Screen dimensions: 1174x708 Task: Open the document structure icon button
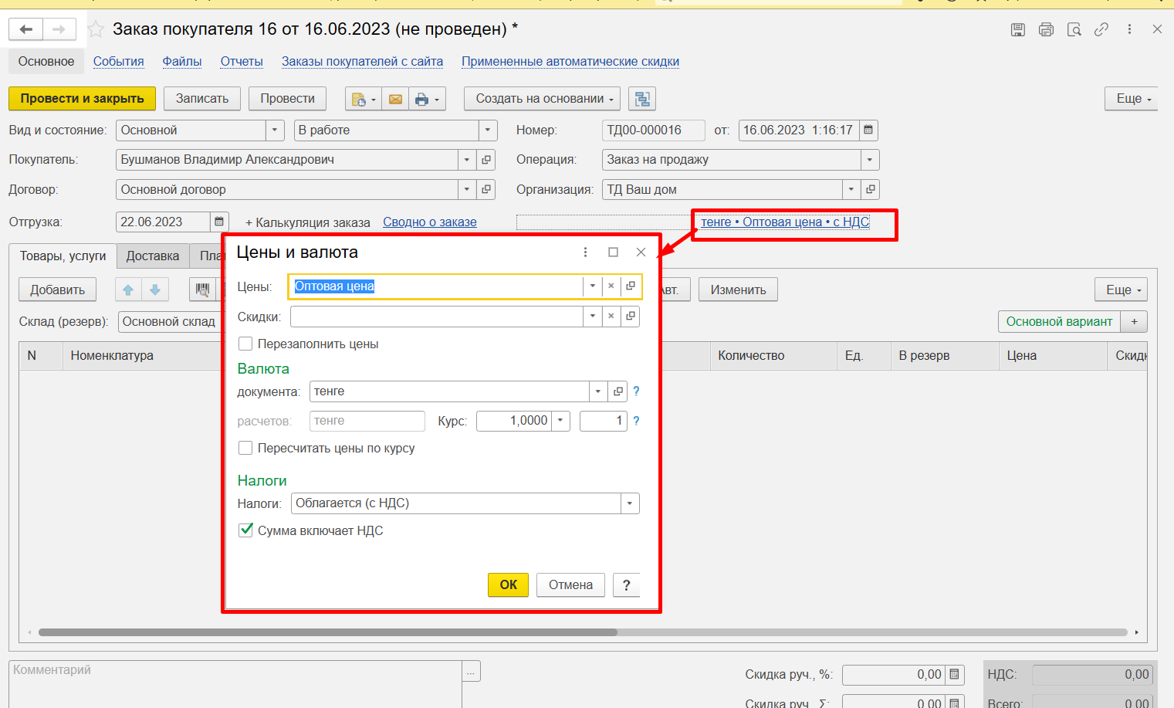642,99
